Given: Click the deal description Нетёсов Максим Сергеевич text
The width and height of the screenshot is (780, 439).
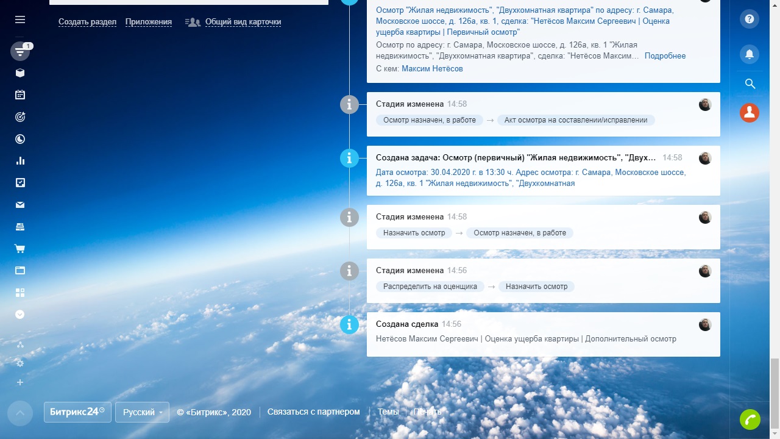Looking at the screenshot, I should [526, 339].
